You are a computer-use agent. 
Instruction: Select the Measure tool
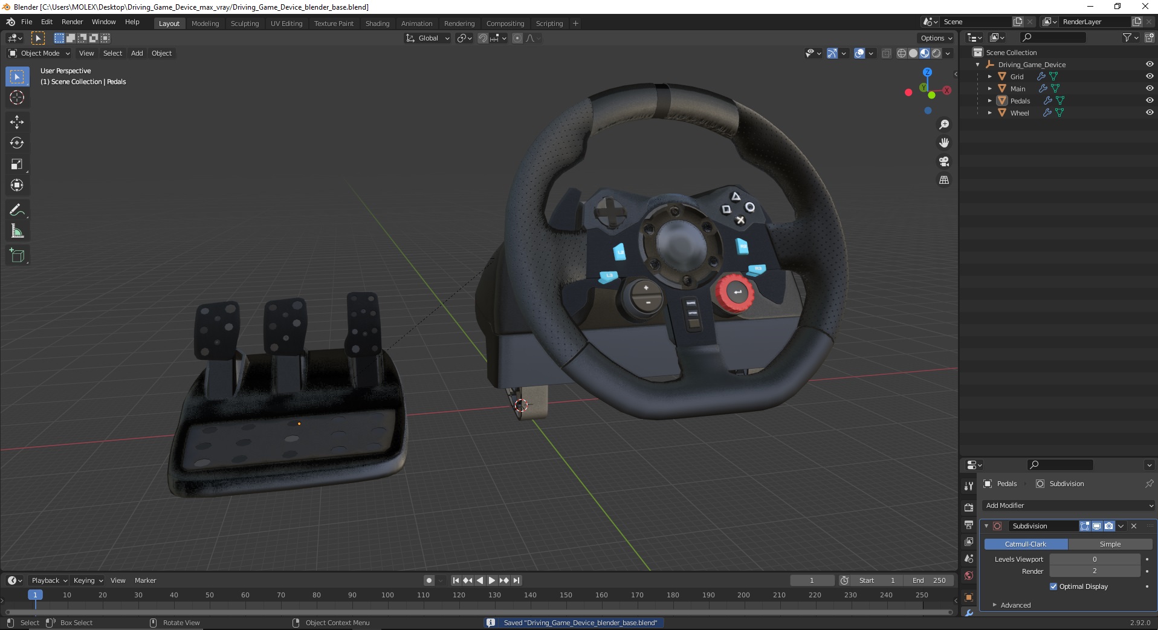[17, 232]
